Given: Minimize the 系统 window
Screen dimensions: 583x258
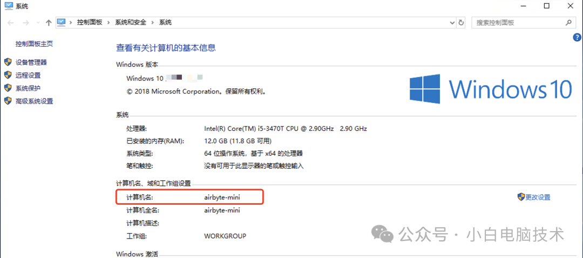Looking at the screenshot, I should (x=523, y=5).
